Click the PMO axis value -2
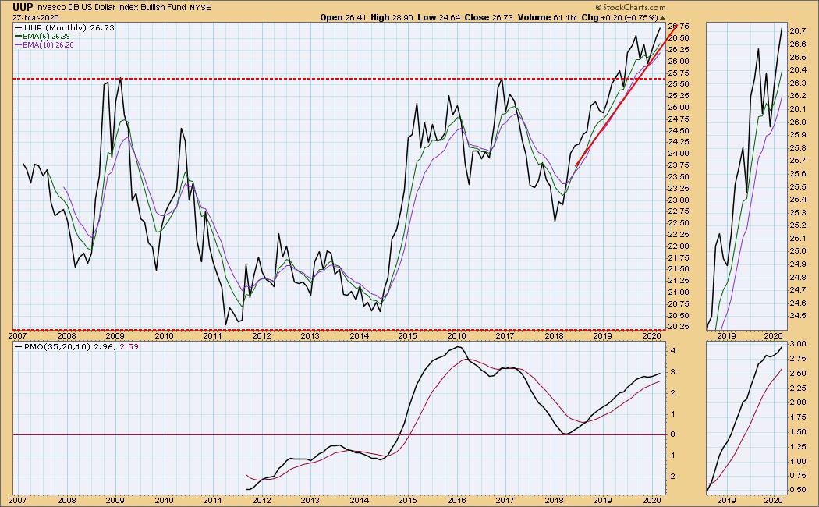The image size is (819, 507). coord(672,477)
